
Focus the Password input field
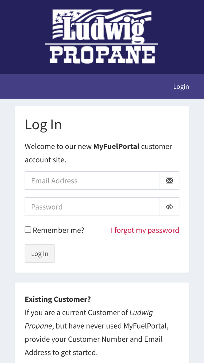pyautogui.click(x=92, y=207)
